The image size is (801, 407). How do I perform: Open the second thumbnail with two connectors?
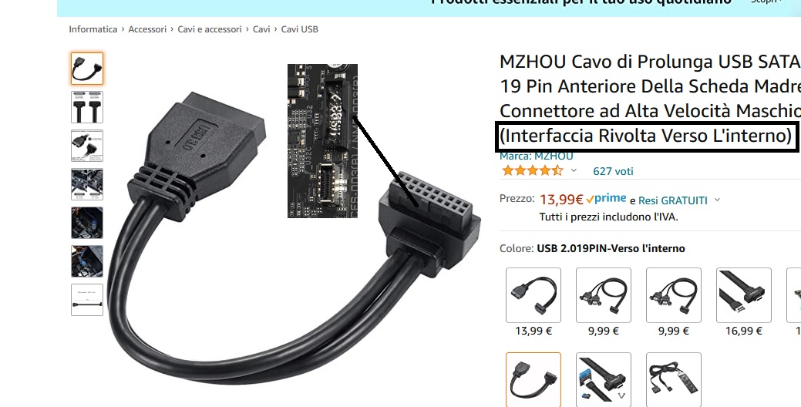pyautogui.click(x=87, y=107)
